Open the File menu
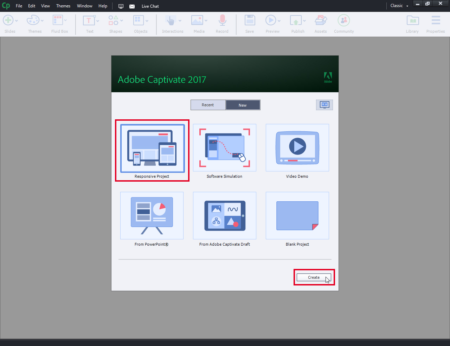 click(x=19, y=6)
